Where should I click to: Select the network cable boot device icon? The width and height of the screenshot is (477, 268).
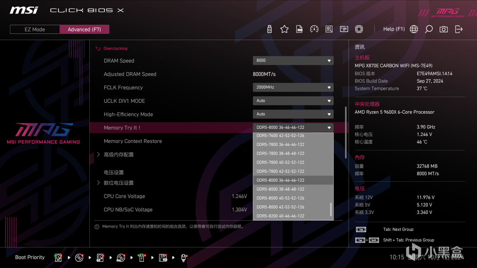(x=184, y=258)
